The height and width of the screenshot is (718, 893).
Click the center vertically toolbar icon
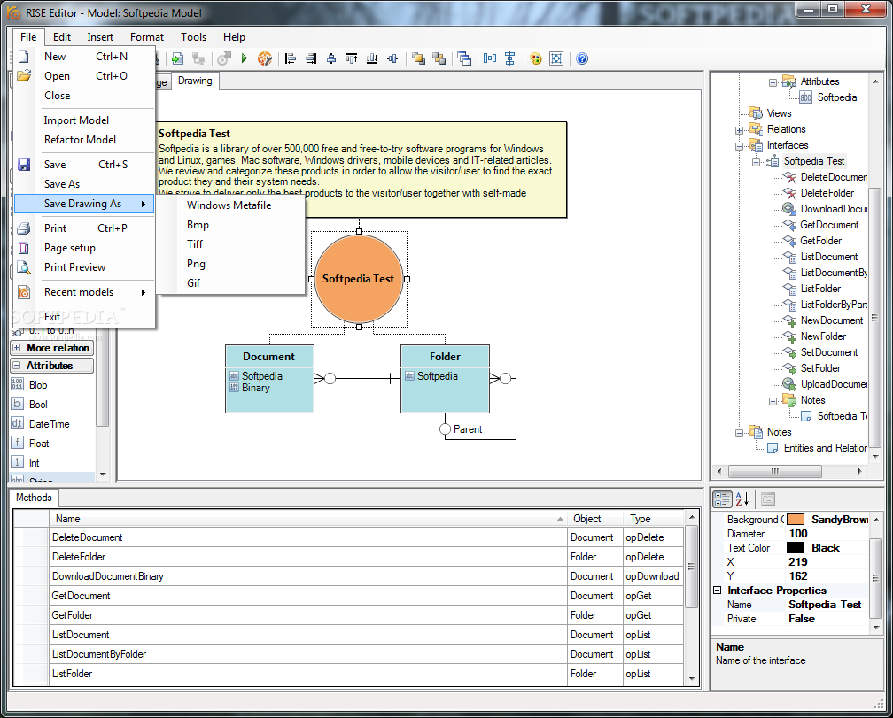point(392,58)
